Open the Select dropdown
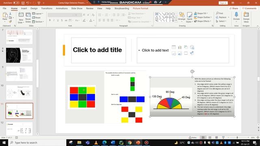 tap(221, 21)
